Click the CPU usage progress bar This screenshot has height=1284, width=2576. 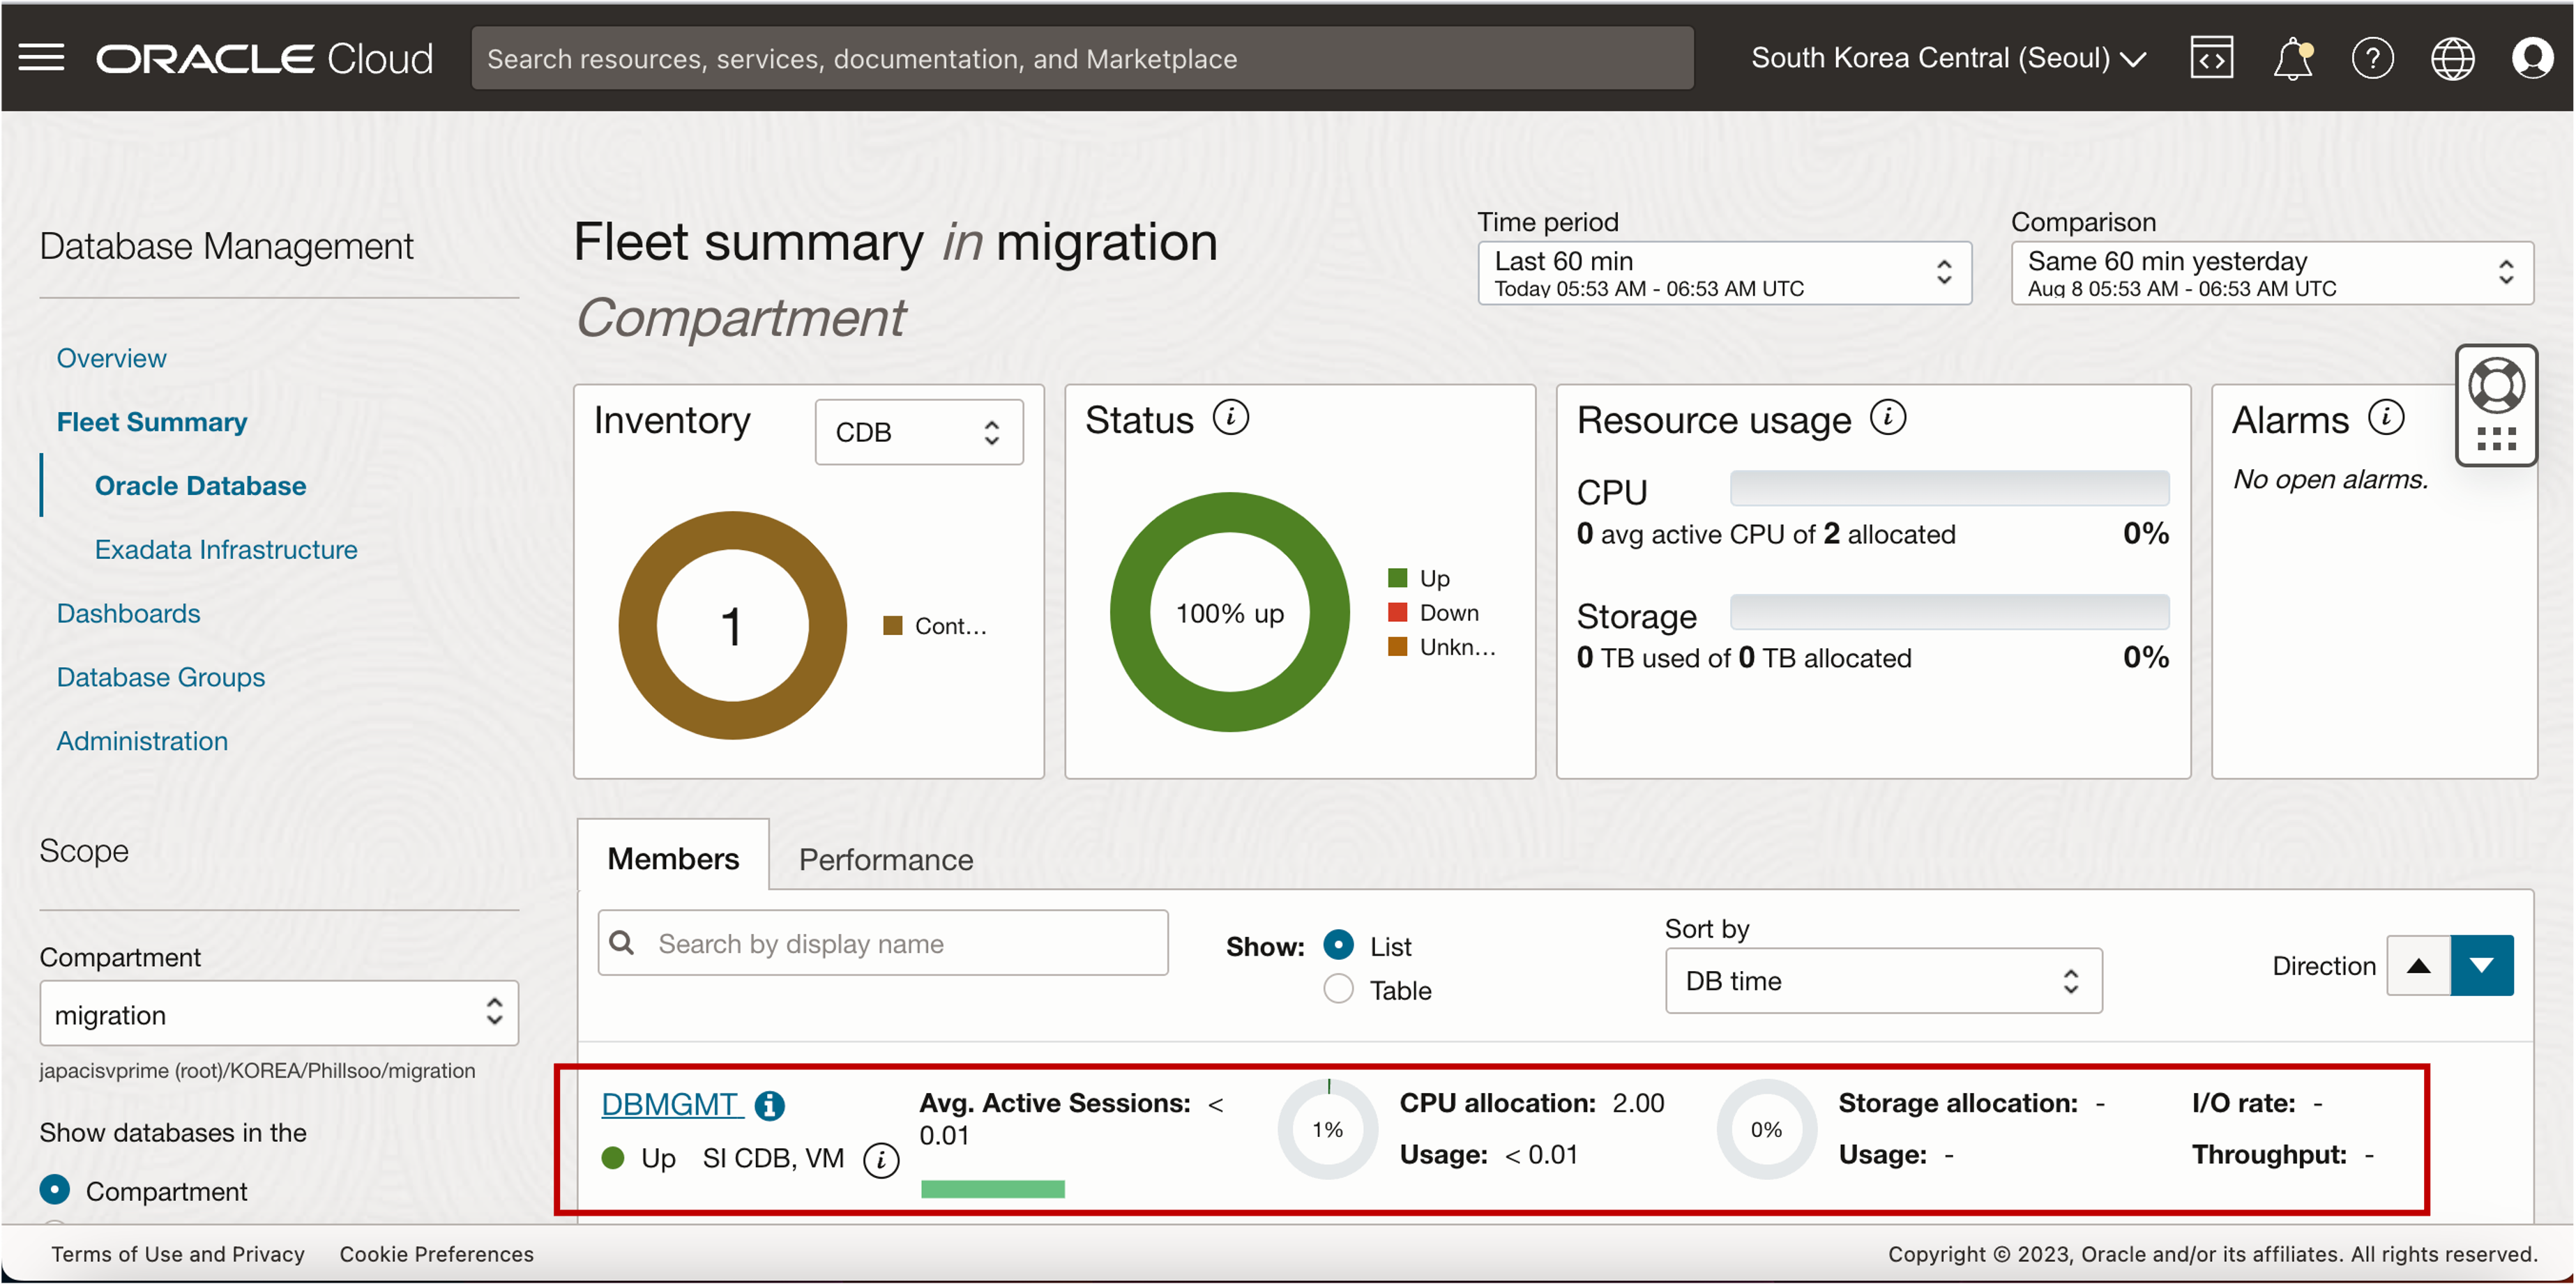coord(1949,489)
